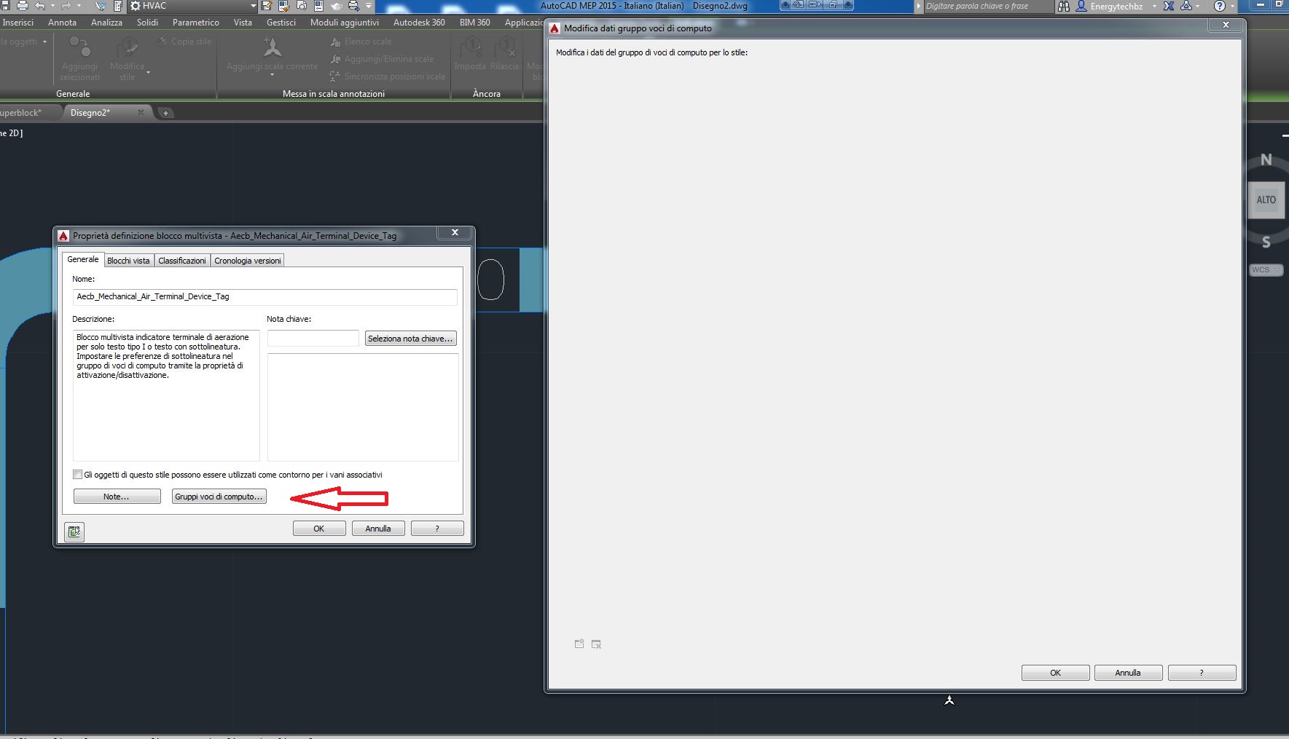Click the Nome text field

[x=265, y=296]
